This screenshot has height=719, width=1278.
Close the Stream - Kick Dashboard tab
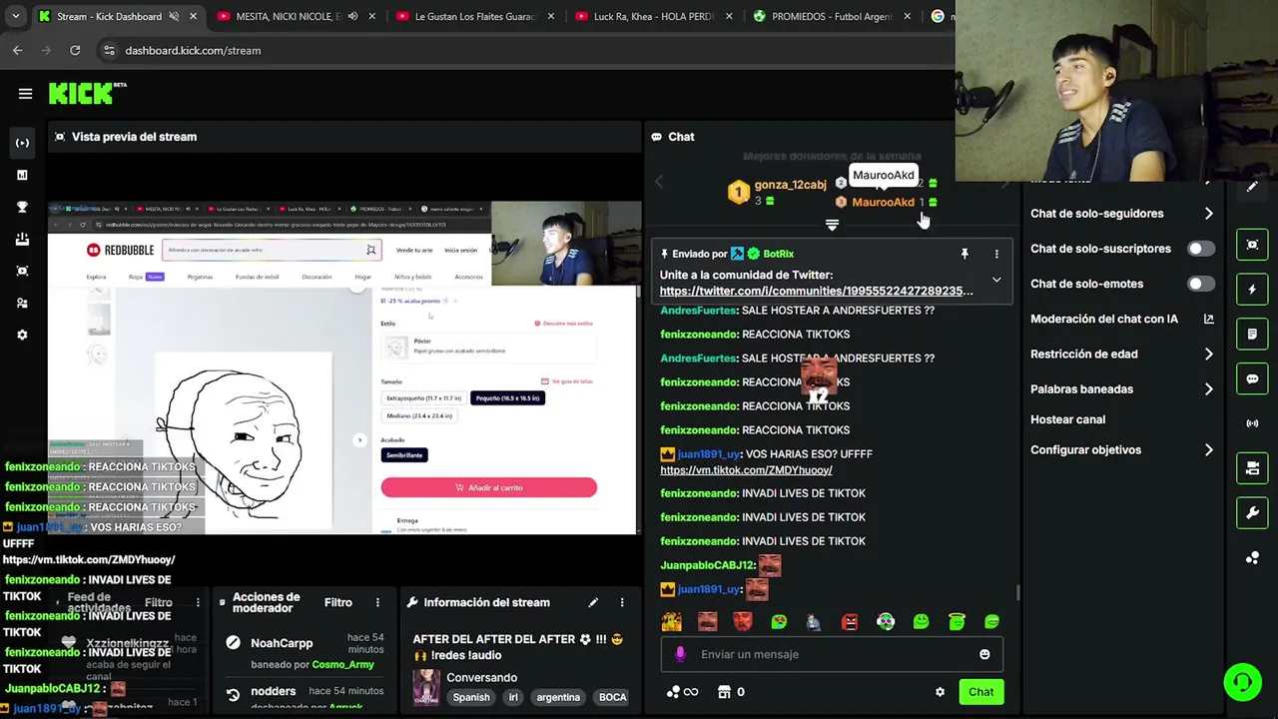tap(193, 16)
